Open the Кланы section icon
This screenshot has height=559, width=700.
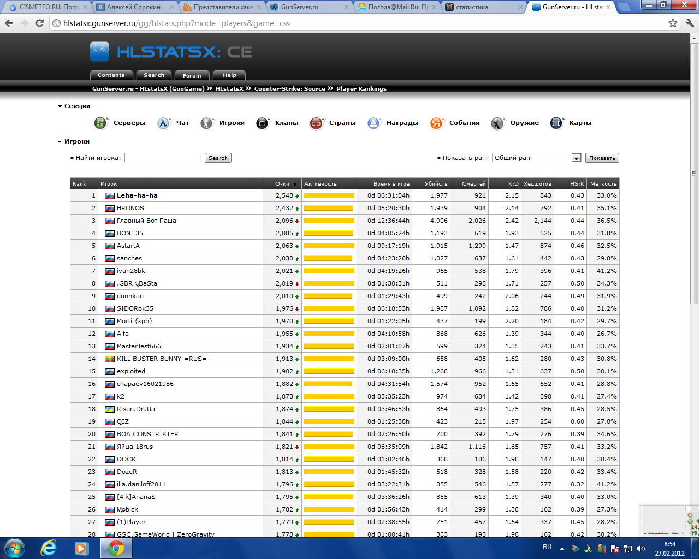263,123
